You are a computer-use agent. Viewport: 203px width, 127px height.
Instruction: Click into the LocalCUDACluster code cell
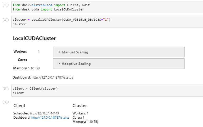pyautogui.click(x=107, y=22)
